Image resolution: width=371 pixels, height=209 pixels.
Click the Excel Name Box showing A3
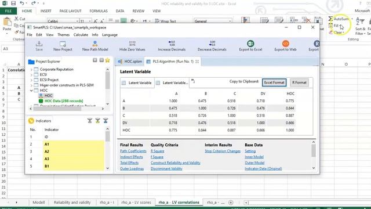coord(13,49)
